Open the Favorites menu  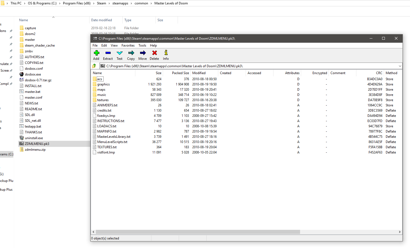pos(128,45)
